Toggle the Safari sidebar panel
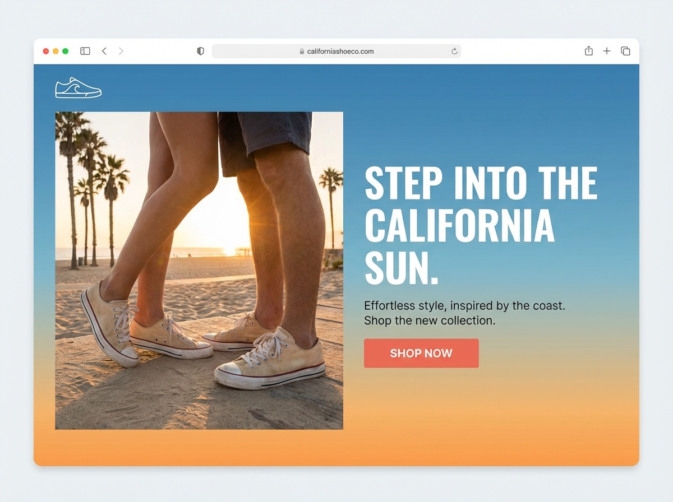673x502 pixels. [85, 51]
